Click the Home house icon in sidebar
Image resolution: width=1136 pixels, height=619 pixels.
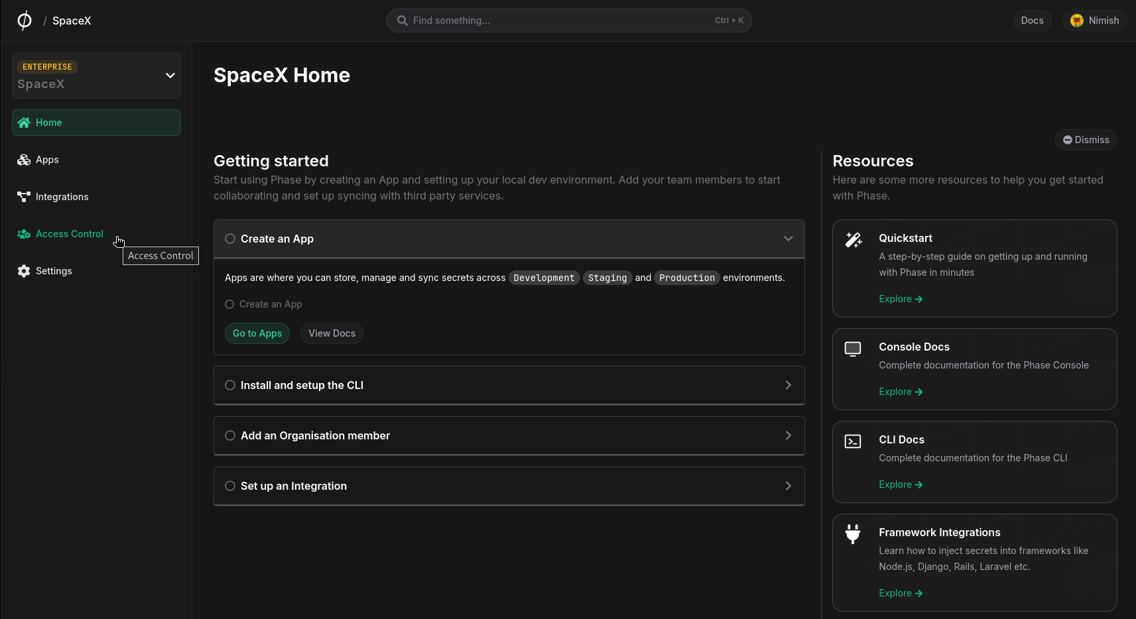click(x=24, y=123)
